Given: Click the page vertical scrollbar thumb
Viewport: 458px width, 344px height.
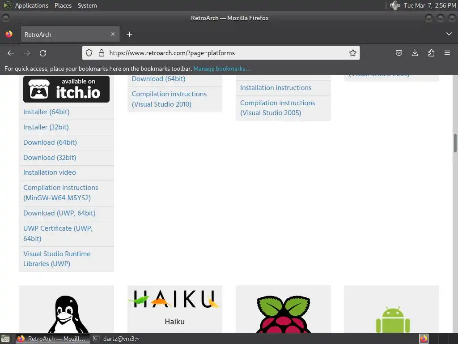Looking at the screenshot, I should (455, 143).
